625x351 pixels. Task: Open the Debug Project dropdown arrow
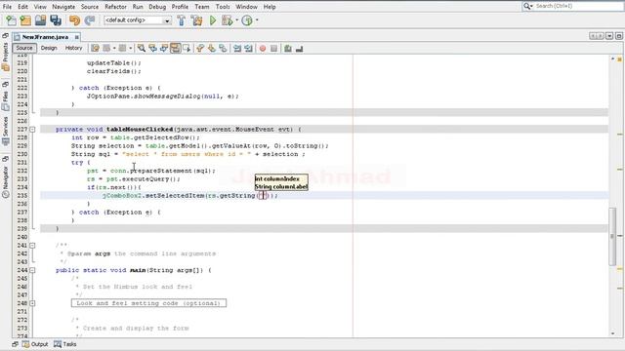pyautogui.click(x=236, y=20)
